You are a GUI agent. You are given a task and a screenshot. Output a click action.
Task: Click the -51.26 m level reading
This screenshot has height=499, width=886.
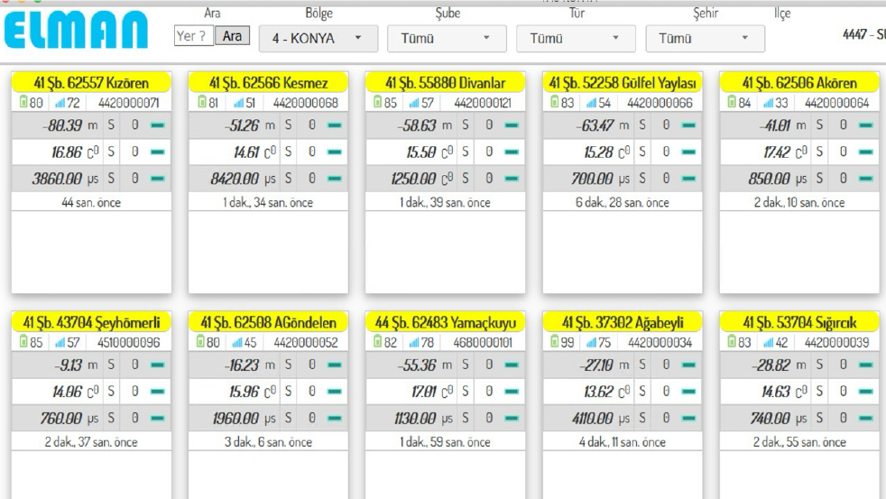point(242,125)
